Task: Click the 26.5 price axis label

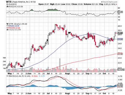Action: 120,26
